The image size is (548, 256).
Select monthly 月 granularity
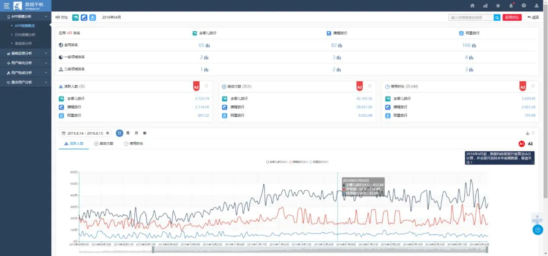coord(137,133)
